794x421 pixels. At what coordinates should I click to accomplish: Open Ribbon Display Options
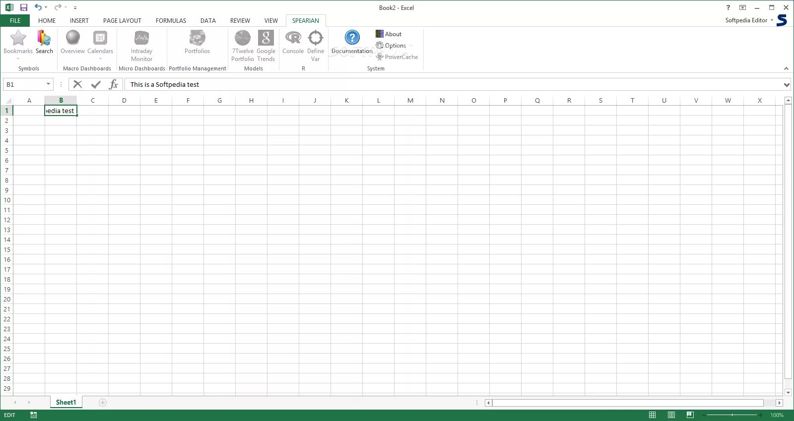[x=742, y=7]
